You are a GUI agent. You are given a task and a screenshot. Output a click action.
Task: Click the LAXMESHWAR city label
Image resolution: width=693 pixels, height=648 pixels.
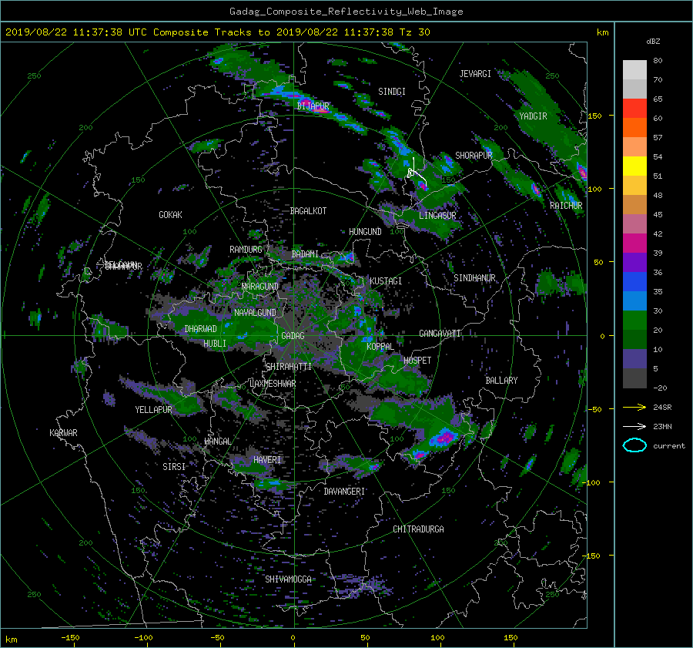pyautogui.click(x=273, y=384)
